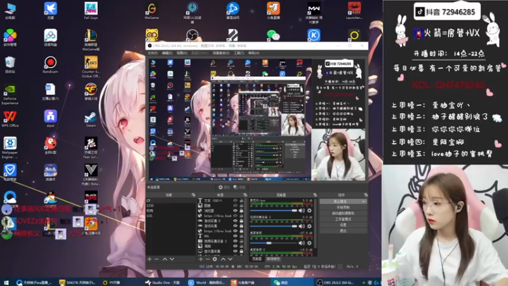Mute the 麦克风/Aux speaker icon
The height and width of the screenshot is (286, 508).
click(x=302, y=211)
